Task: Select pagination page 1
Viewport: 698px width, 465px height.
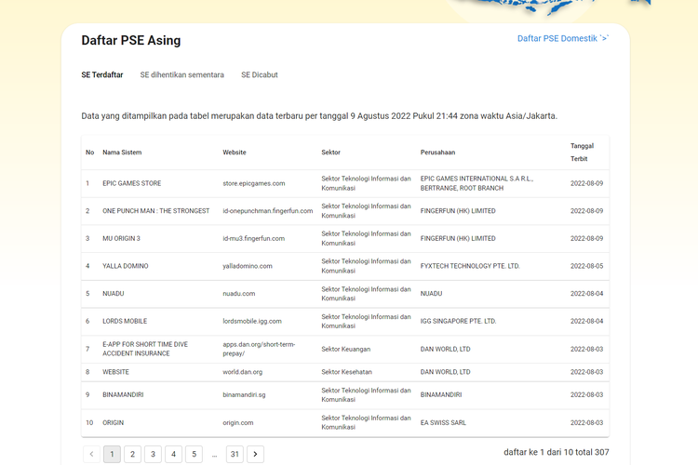Action: point(113,454)
